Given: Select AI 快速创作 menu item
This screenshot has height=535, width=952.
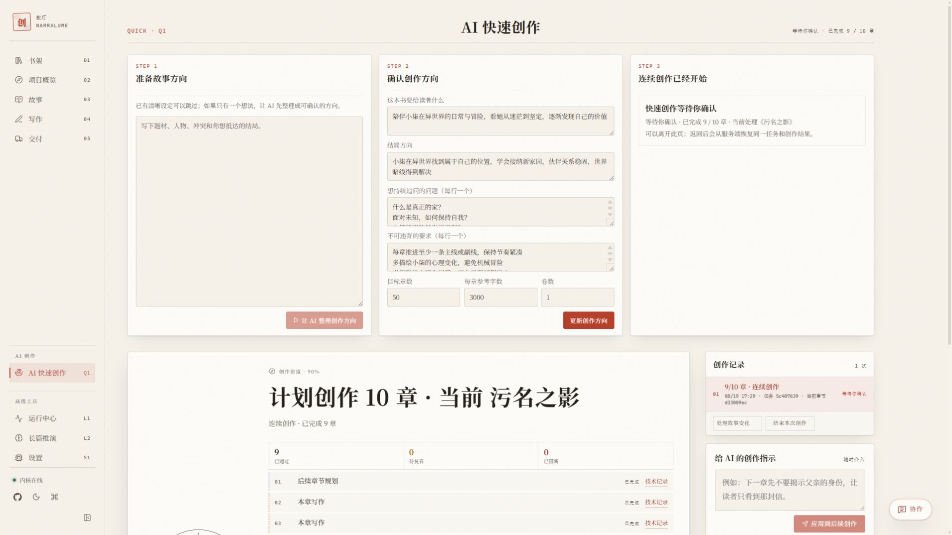Looking at the screenshot, I should click(52, 373).
